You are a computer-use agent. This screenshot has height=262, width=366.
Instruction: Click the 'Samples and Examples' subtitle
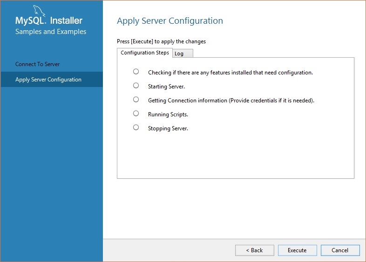(51, 32)
